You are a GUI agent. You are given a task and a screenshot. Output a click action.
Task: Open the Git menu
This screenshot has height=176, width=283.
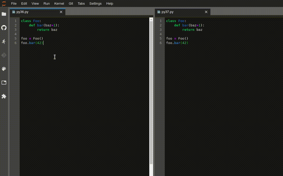tap(71, 3)
